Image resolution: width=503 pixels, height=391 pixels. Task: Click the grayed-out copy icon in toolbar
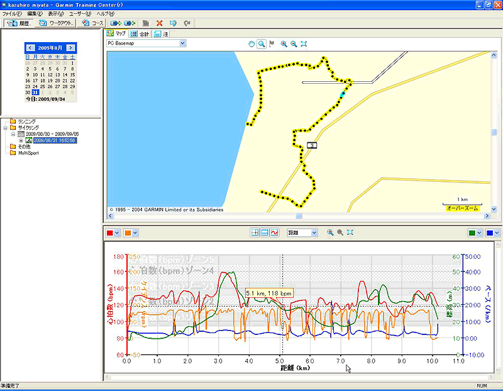pyautogui.click(x=146, y=23)
